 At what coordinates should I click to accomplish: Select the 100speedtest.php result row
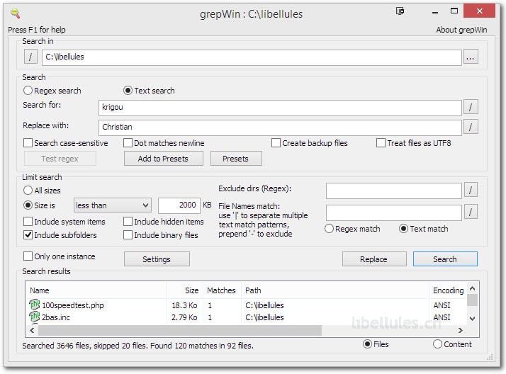coord(247,305)
